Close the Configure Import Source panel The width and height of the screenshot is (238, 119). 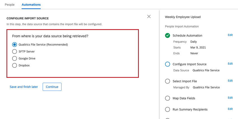click(149, 17)
